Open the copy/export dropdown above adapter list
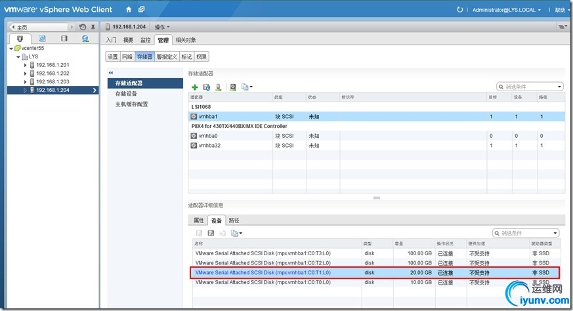The height and width of the screenshot is (311, 573). [247, 87]
